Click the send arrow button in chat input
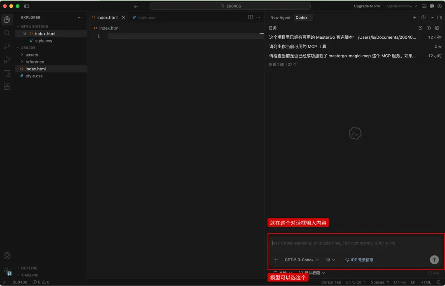This screenshot has width=445, height=286. pos(434,260)
